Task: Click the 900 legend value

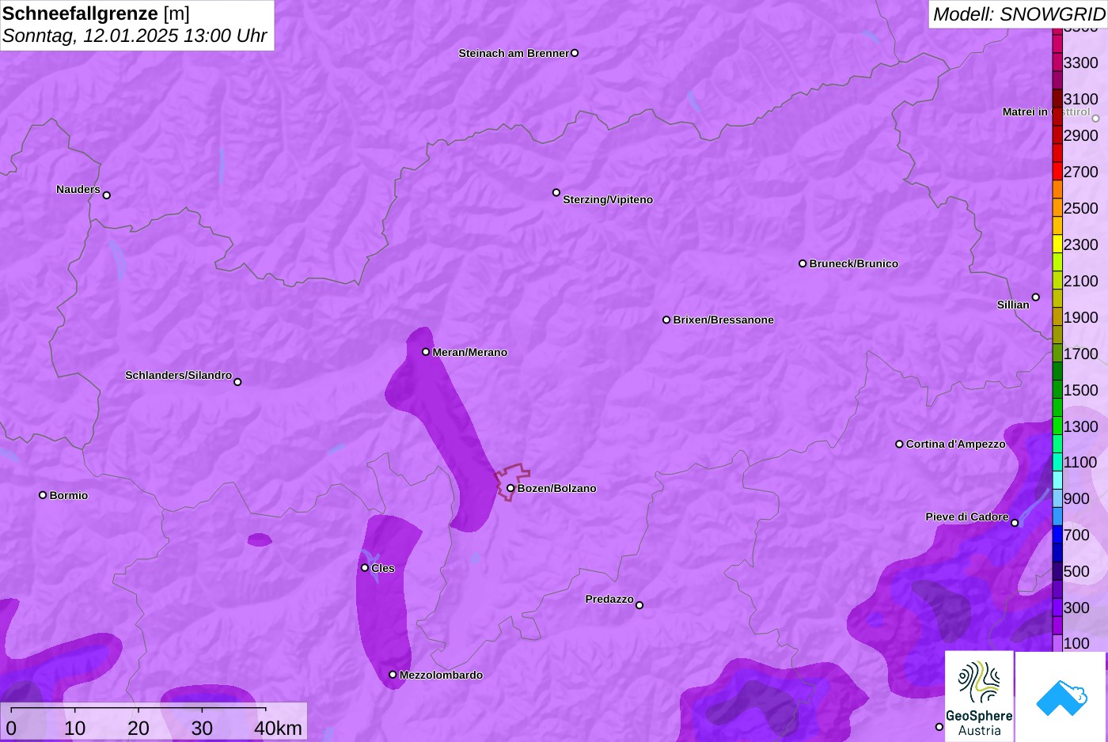Action: (1077, 498)
